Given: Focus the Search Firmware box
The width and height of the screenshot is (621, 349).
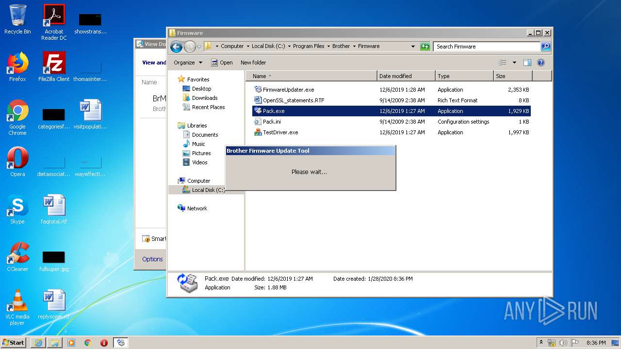Looking at the screenshot, I should tap(487, 47).
